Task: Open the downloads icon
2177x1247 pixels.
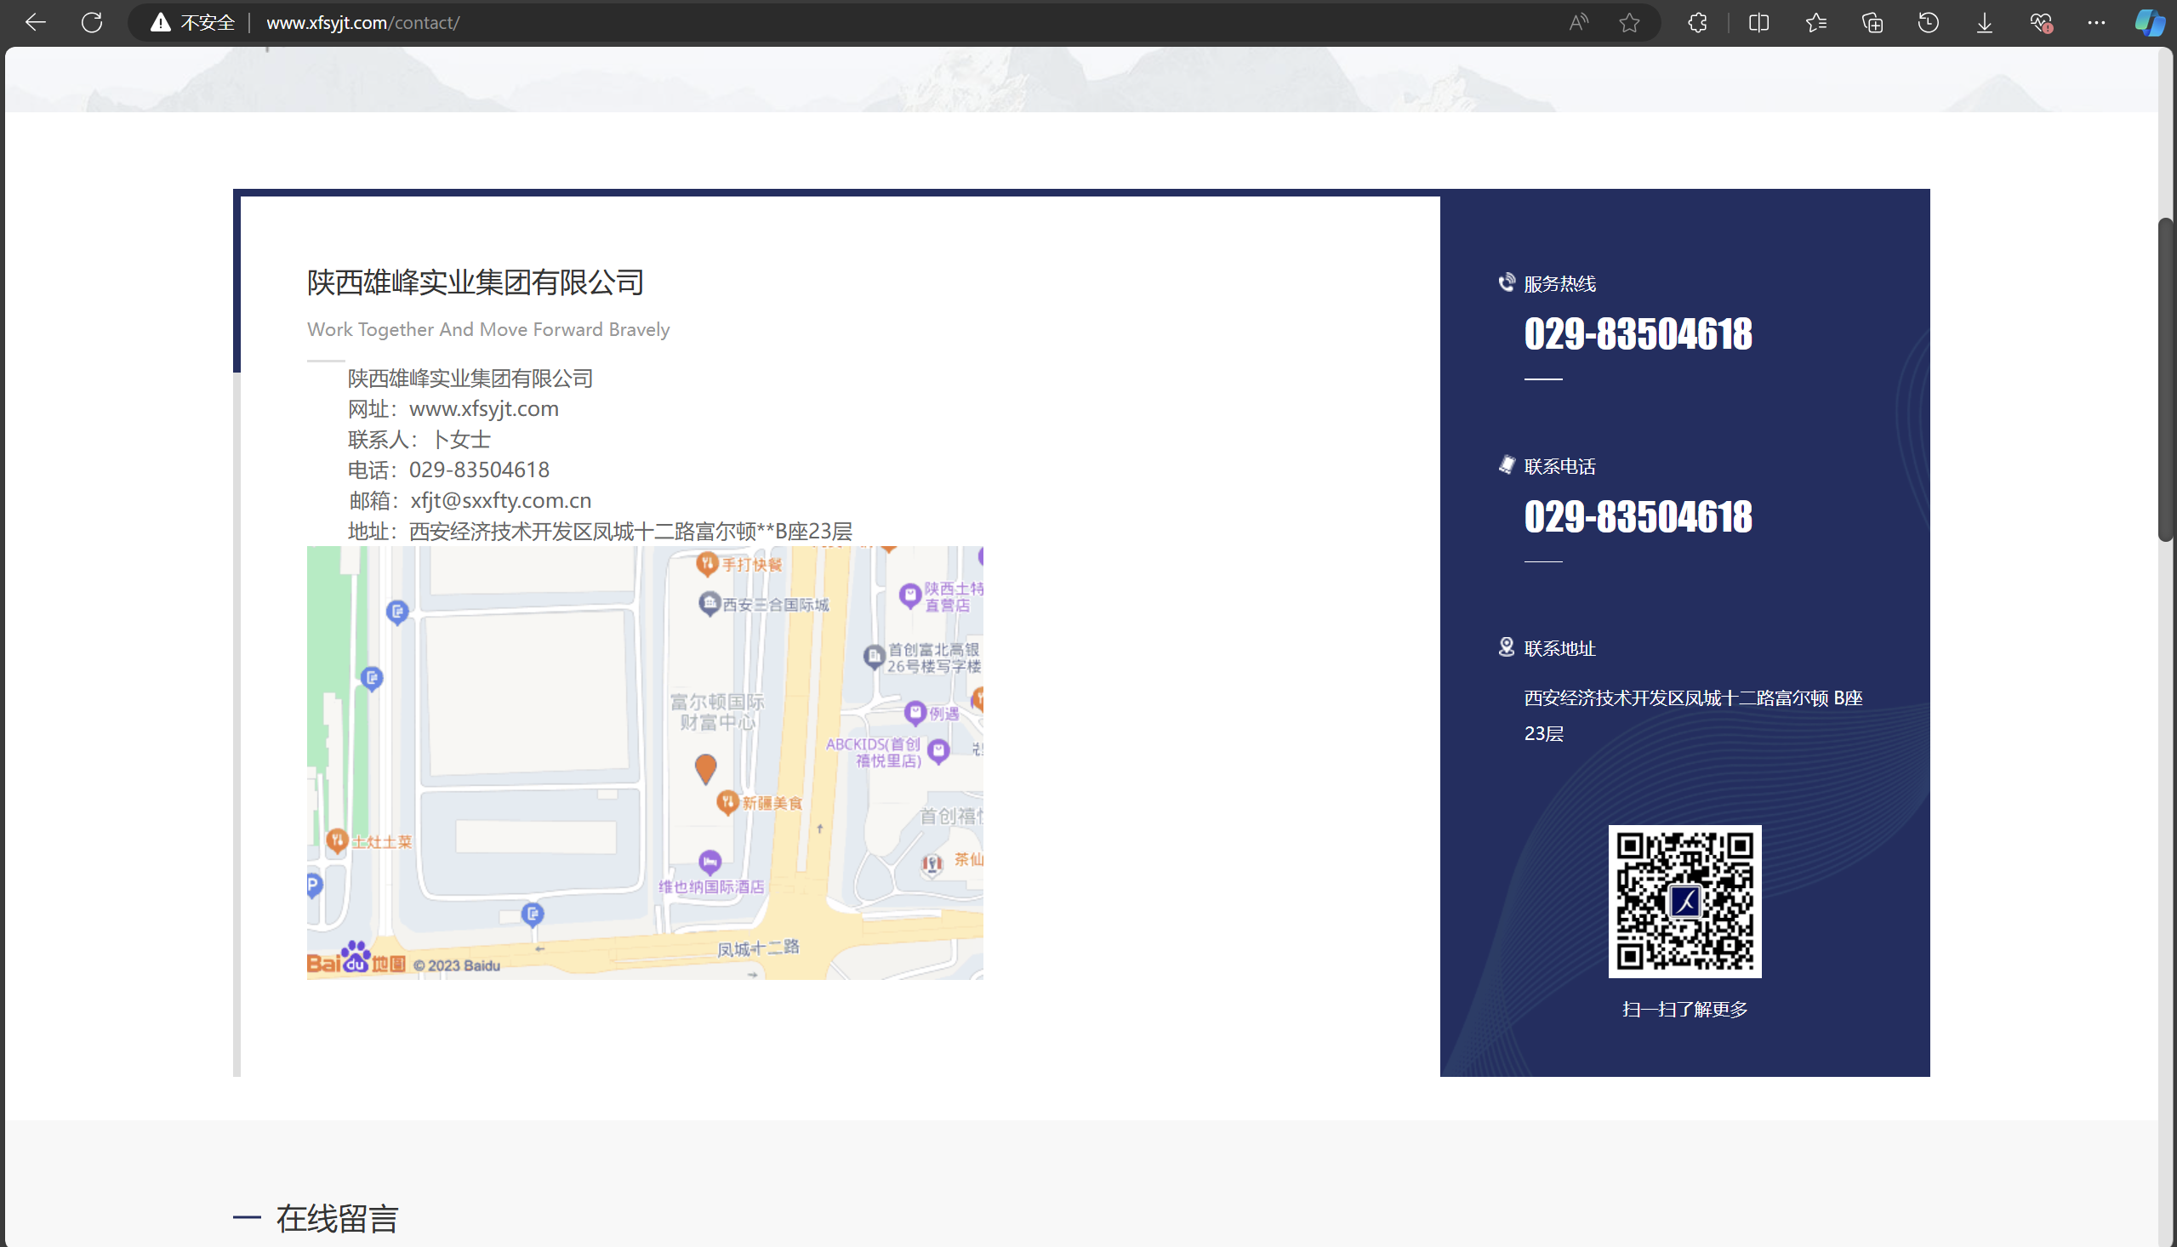Action: point(1984,22)
